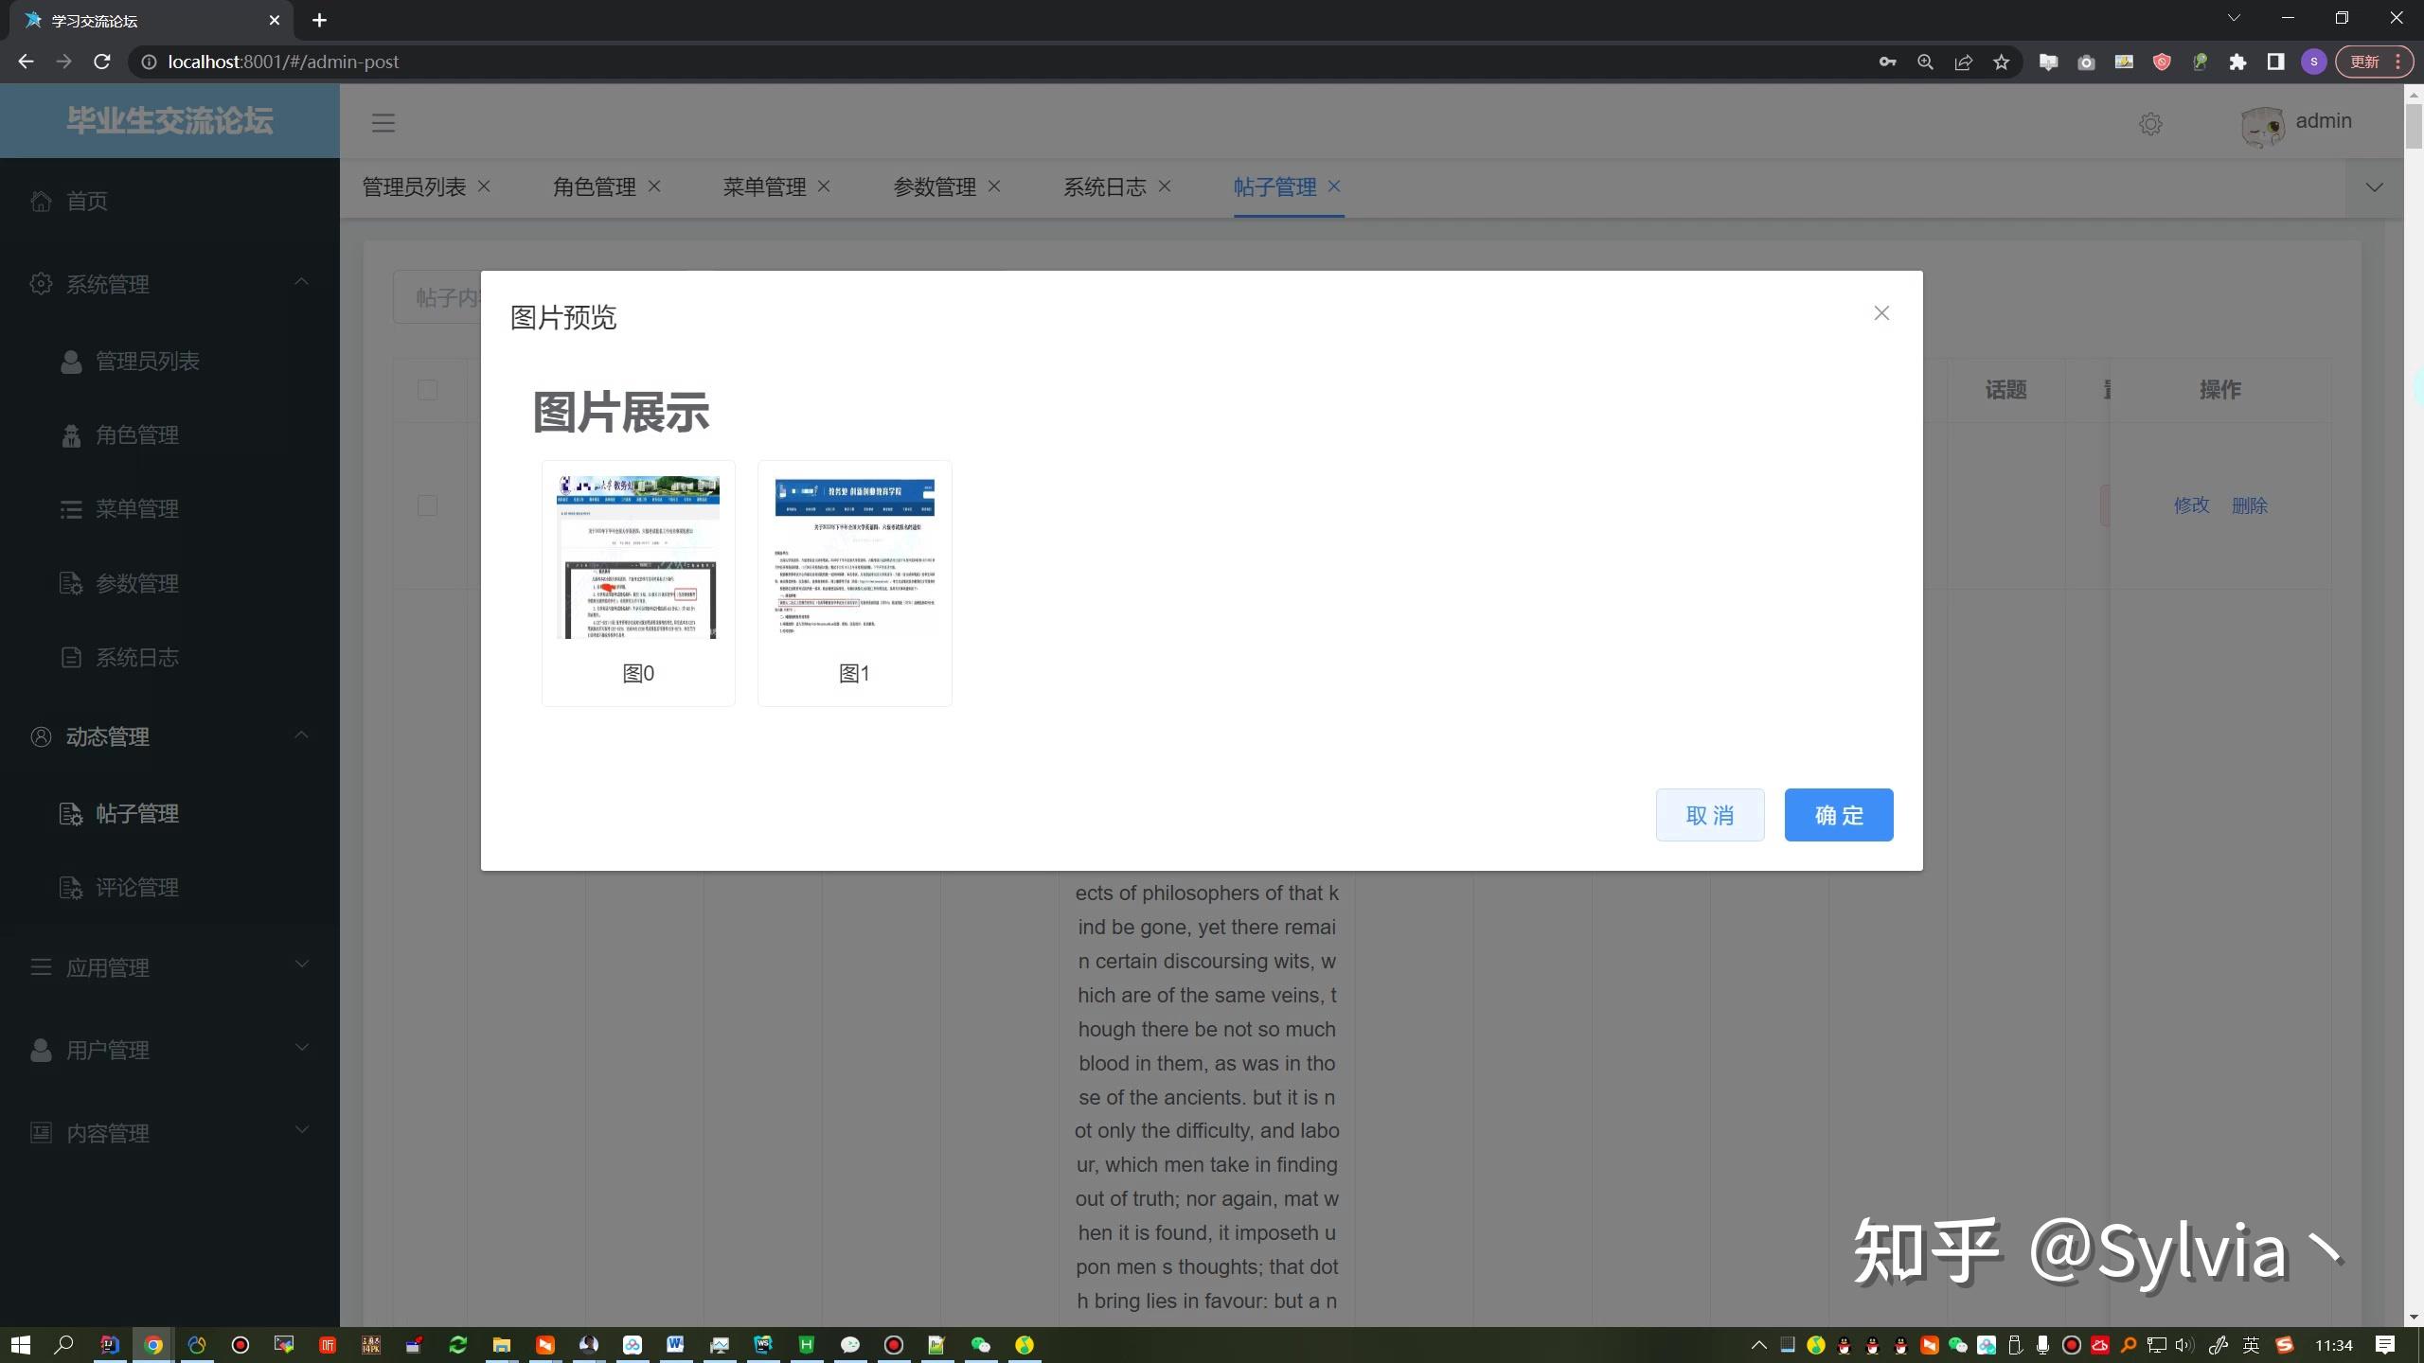This screenshot has width=2424, height=1363.
Task: Select the 管理员列表 user icon
Action: [72, 361]
